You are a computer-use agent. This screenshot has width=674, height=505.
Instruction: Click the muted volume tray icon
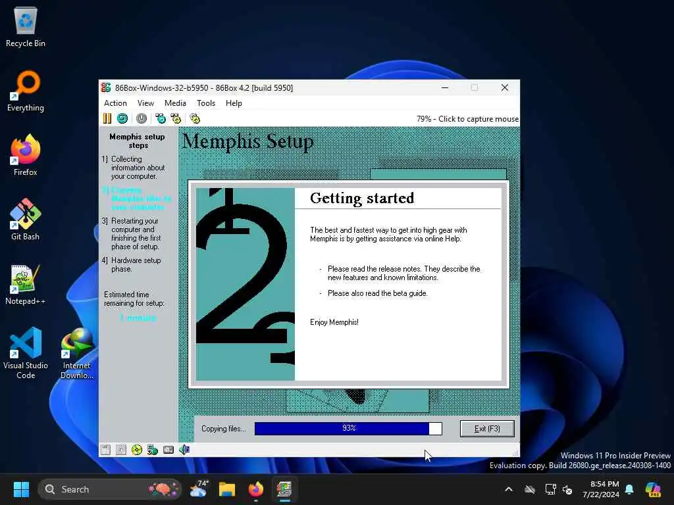pos(567,489)
